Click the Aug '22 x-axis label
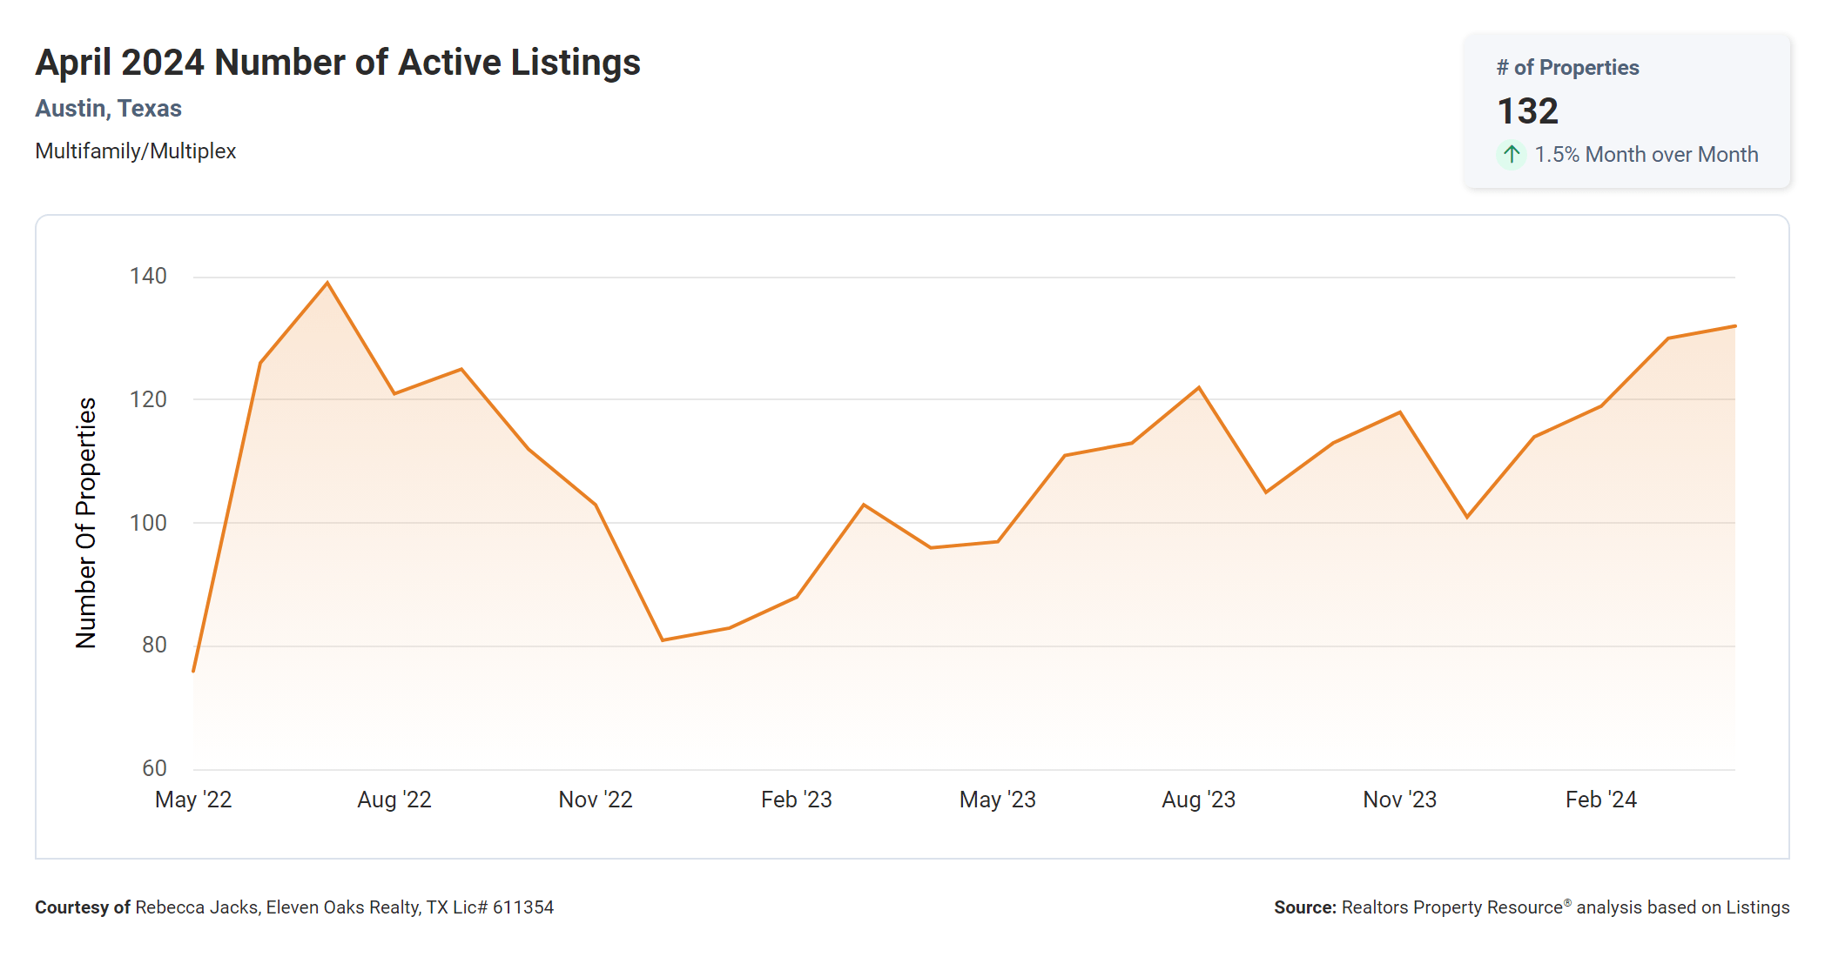 (394, 800)
